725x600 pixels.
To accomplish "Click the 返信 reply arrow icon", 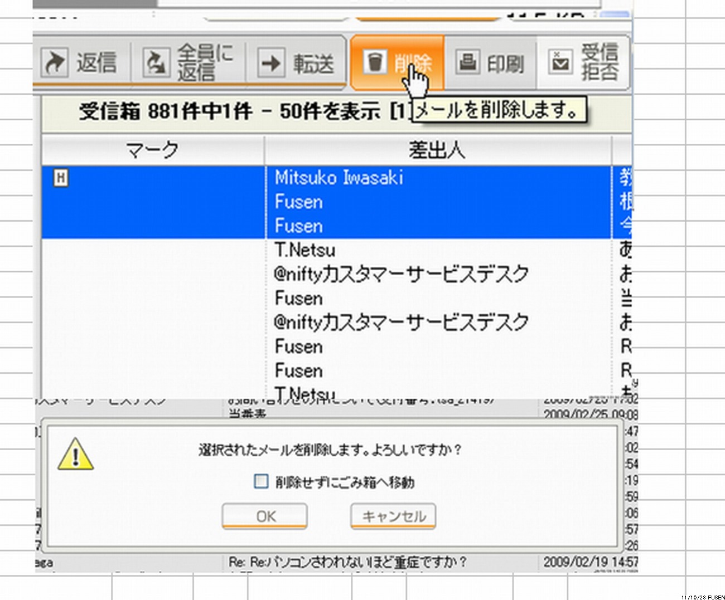I will 55,63.
